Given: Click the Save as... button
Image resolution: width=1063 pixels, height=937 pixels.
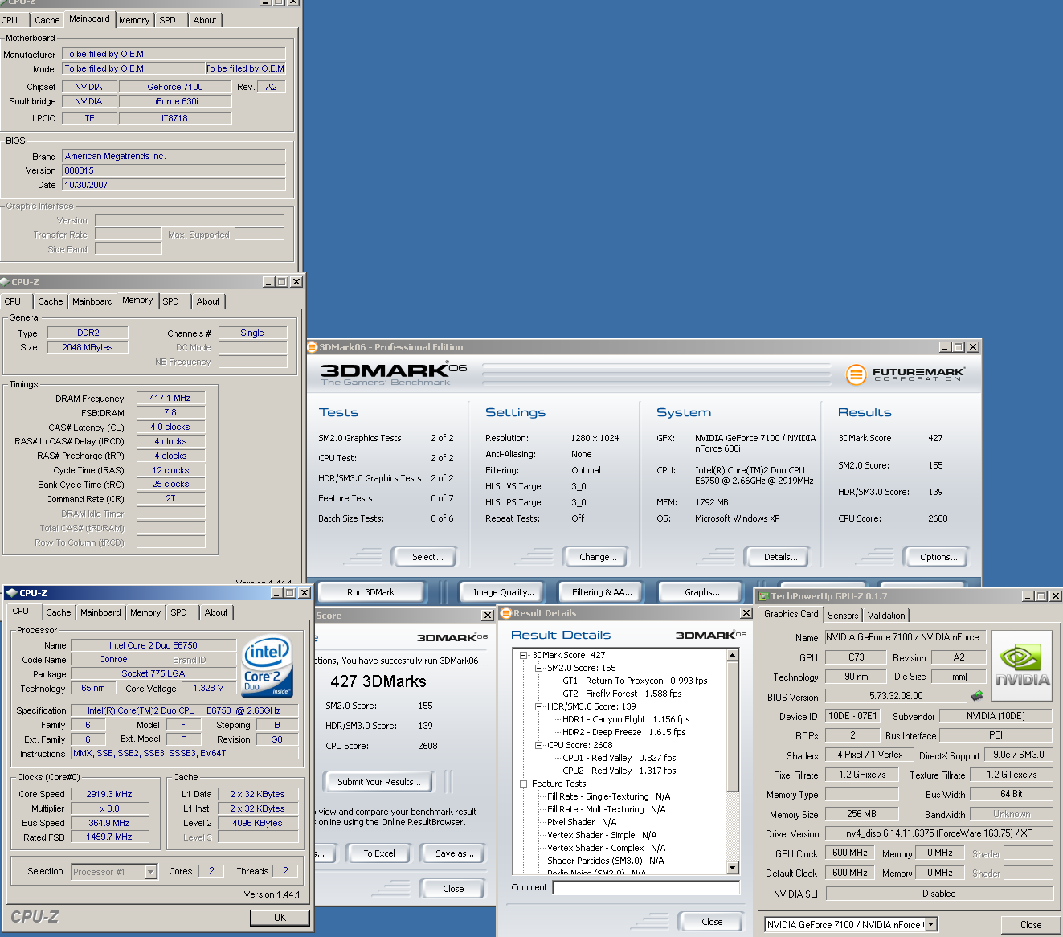Looking at the screenshot, I should click(x=454, y=853).
